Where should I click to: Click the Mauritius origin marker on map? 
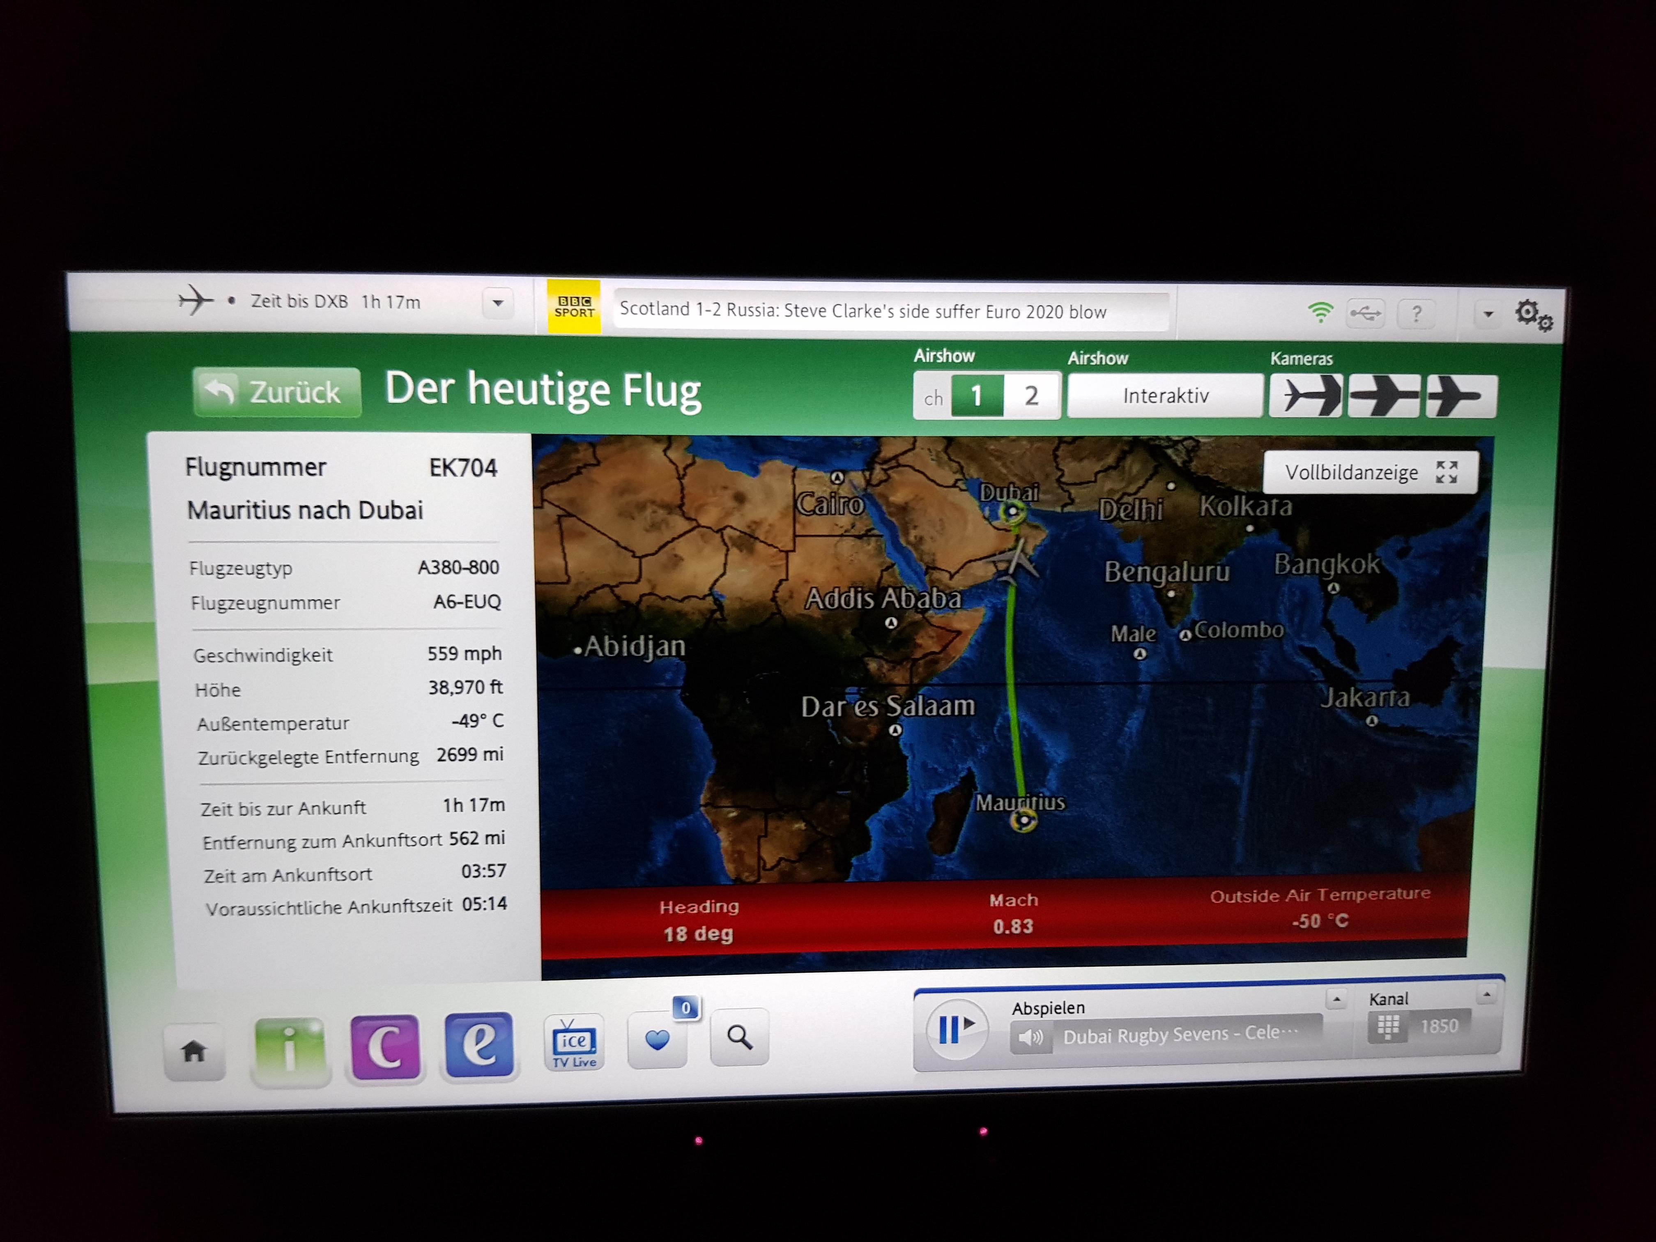point(1023,821)
